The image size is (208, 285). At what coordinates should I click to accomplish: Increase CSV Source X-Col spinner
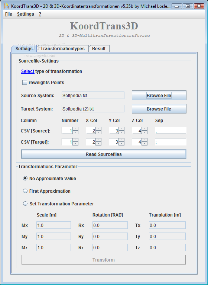tap(98, 129)
